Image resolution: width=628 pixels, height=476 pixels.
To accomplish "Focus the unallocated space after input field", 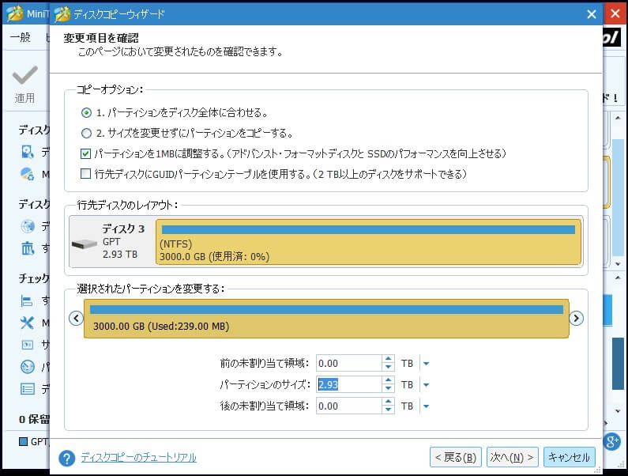I will (348, 406).
